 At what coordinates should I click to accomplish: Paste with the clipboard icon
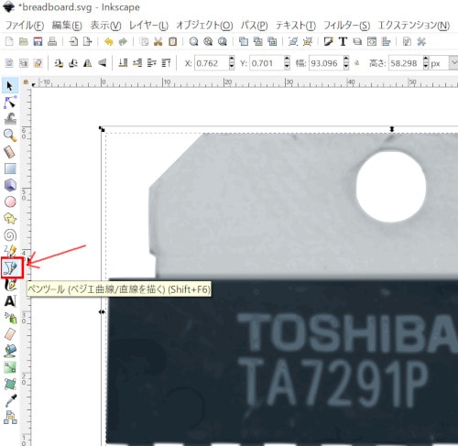172,41
